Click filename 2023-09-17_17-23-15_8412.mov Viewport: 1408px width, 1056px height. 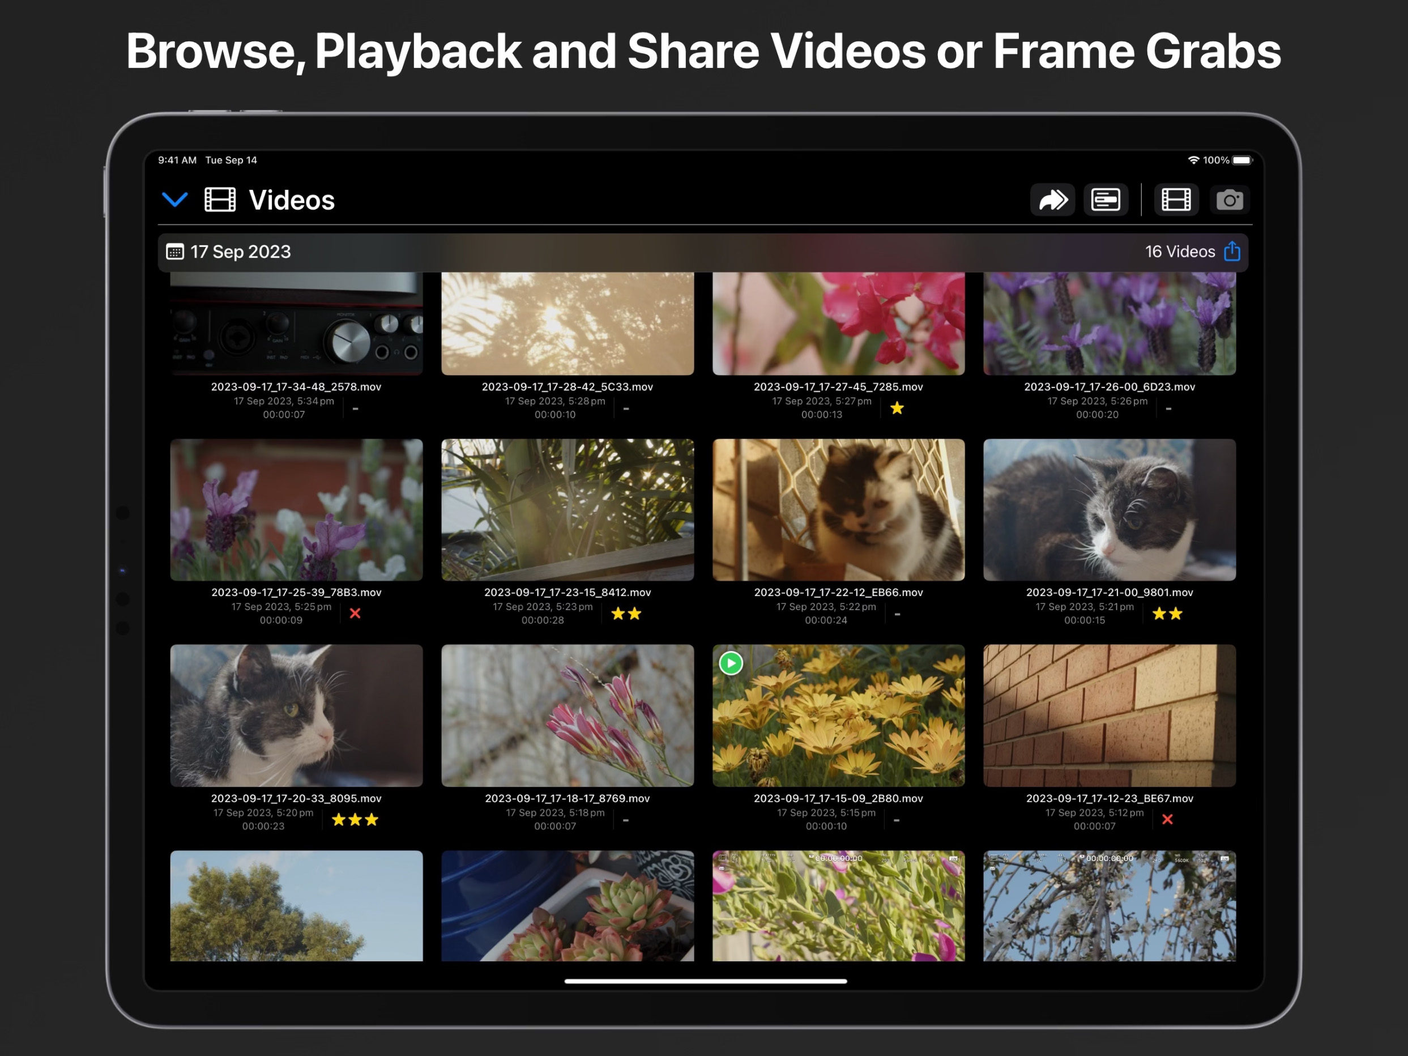(568, 592)
